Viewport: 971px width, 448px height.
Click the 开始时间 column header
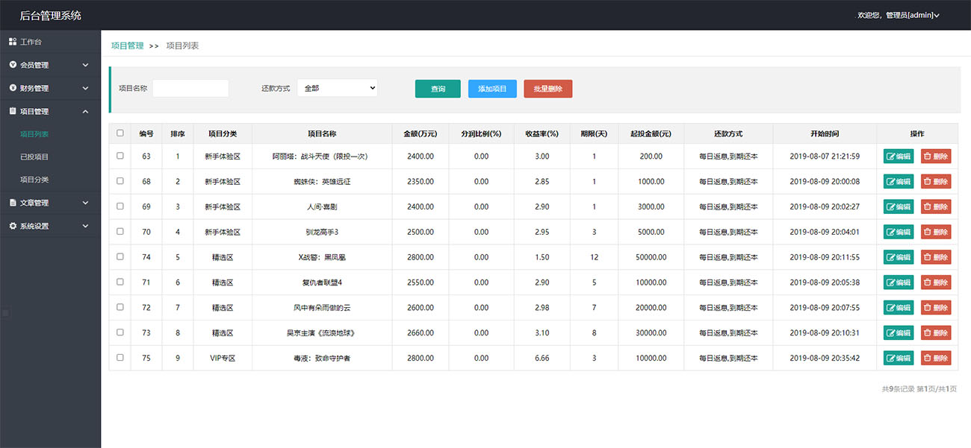point(825,133)
